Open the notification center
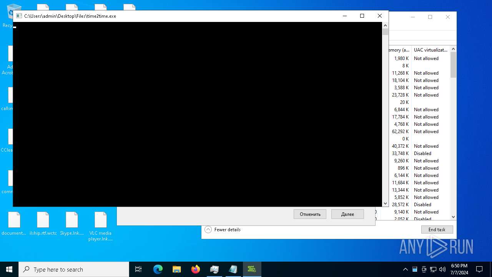 coord(479,269)
